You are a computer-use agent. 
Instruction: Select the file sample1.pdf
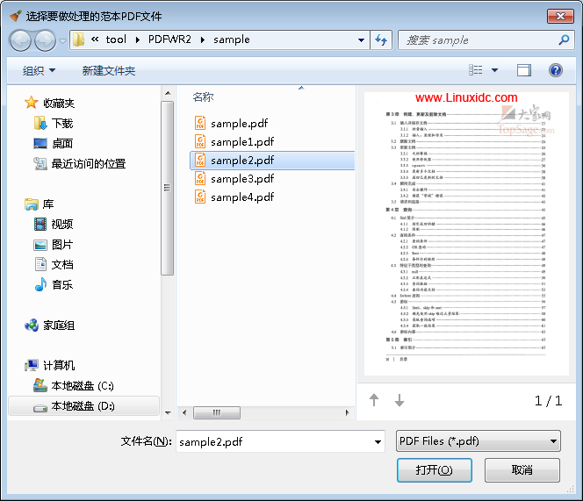(x=242, y=141)
